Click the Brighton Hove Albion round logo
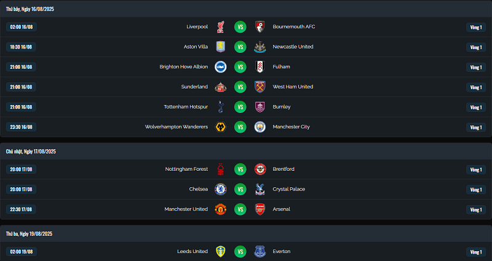Screen dimensions: 492x261 [221, 67]
